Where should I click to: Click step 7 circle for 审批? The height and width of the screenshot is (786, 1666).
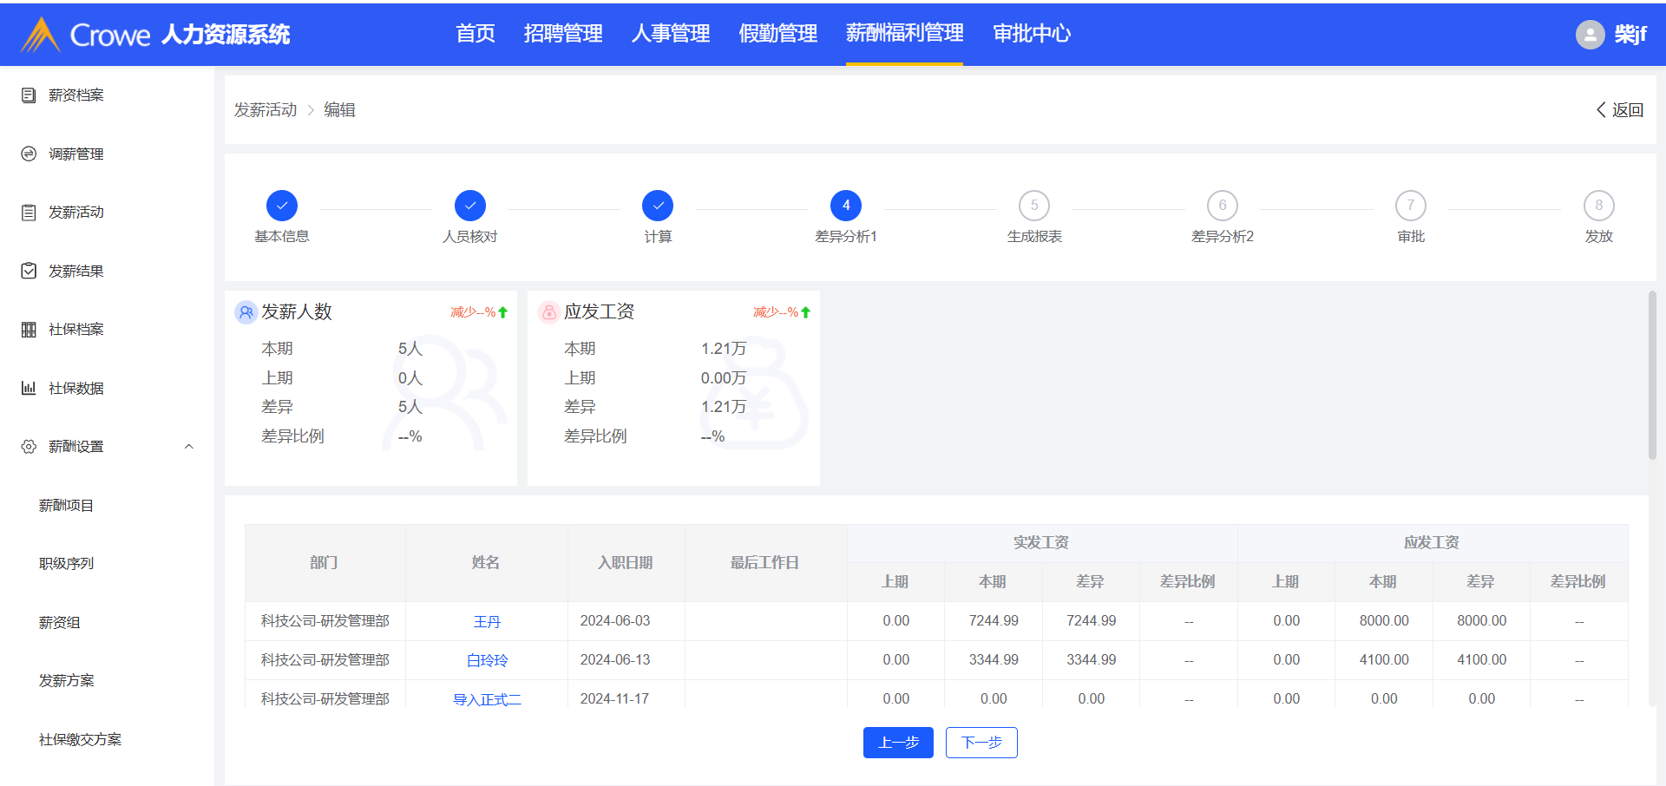click(x=1411, y=206)
